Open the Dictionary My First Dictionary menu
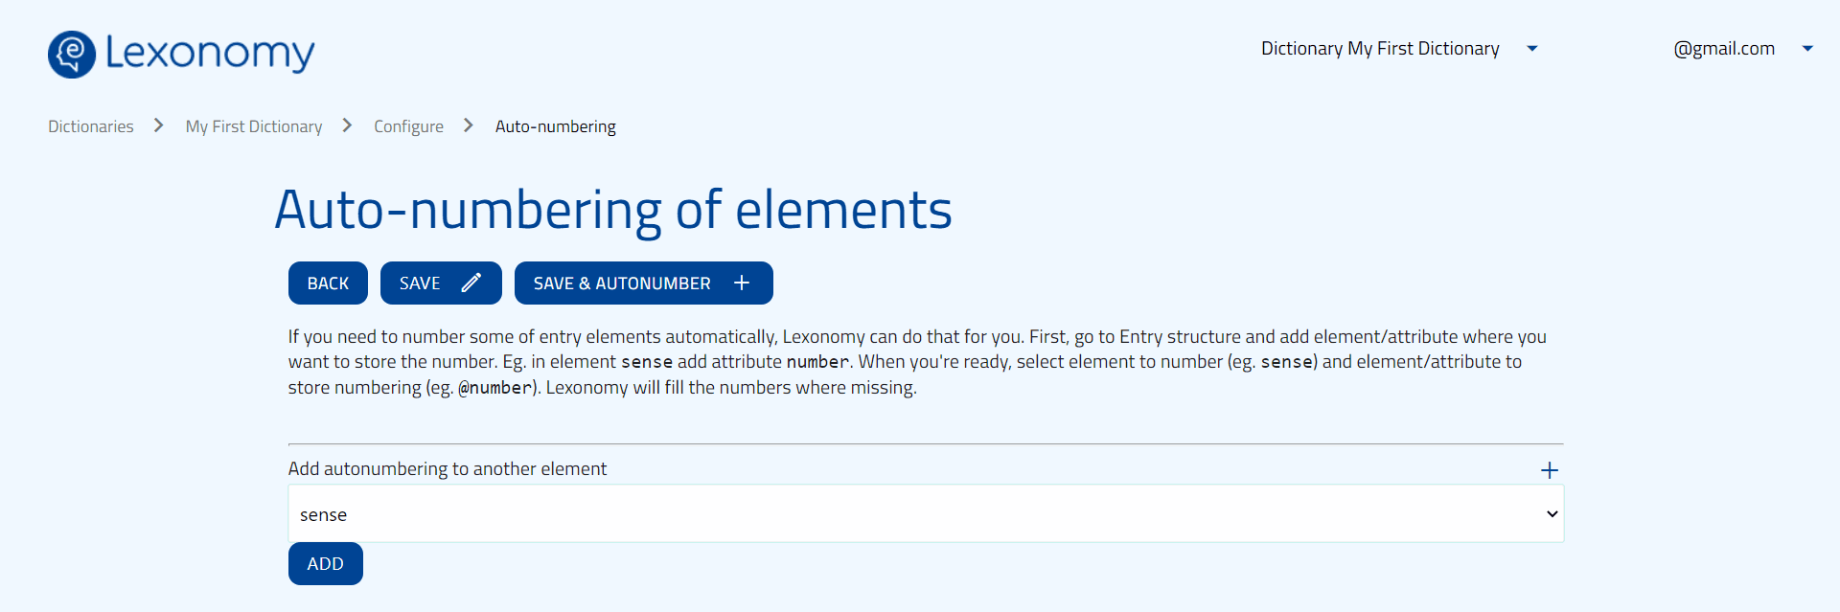1840x612 pixels. click(x=1380, y=49)
